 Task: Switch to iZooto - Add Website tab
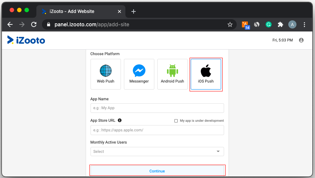tap(81, 11)
